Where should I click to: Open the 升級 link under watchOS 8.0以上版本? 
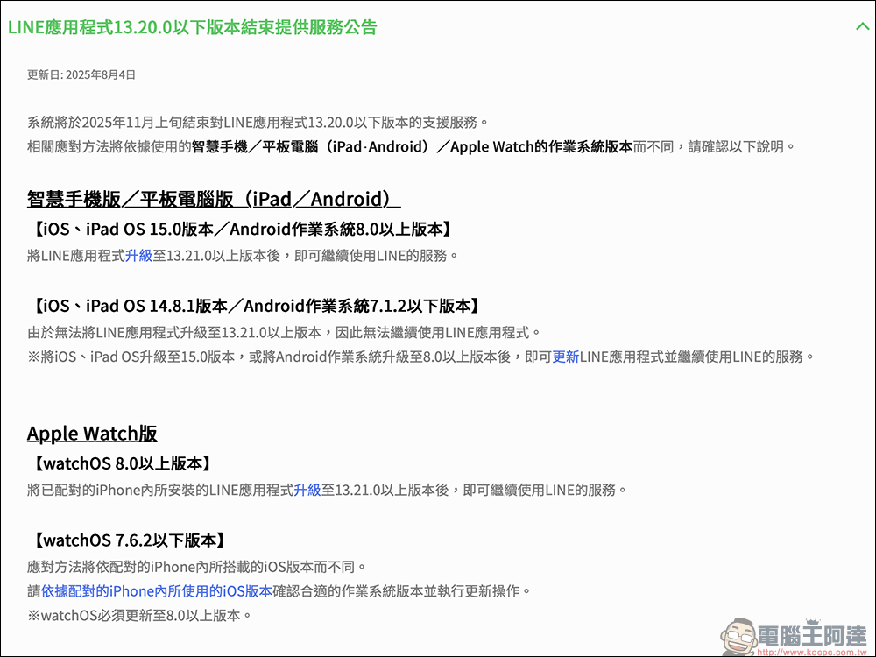[307, 491]
